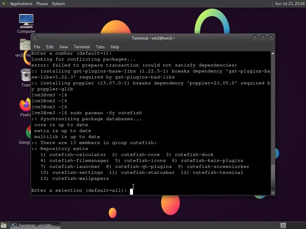Click the 'sudo pacman -Sy cutefish' command text

pos(106,113)
